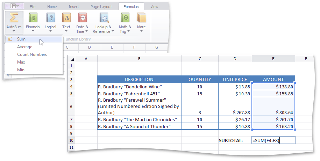Click the $ 138.80 amount cell

tap(273, 87)
